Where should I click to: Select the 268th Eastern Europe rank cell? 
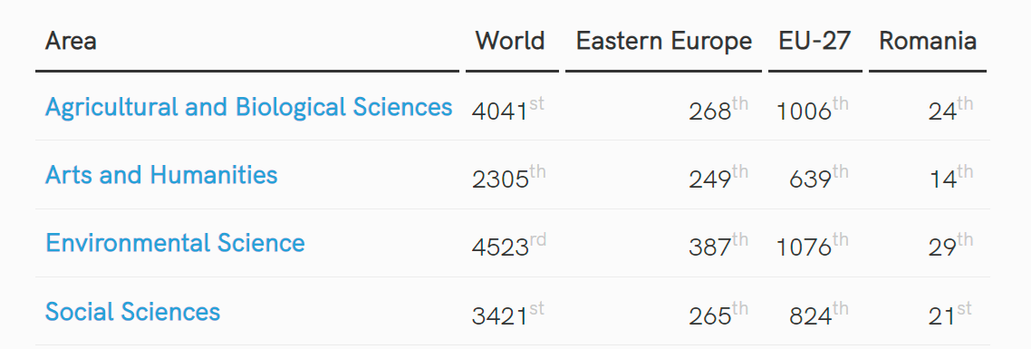[718, 110]
